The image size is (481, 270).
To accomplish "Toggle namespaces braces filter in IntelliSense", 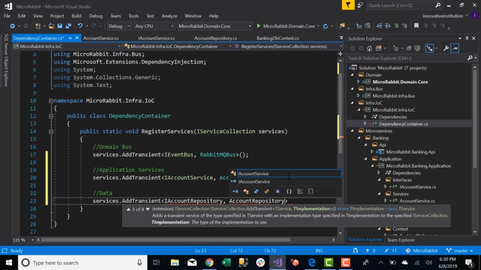I will pyautogui.click(x=289, y=192).
